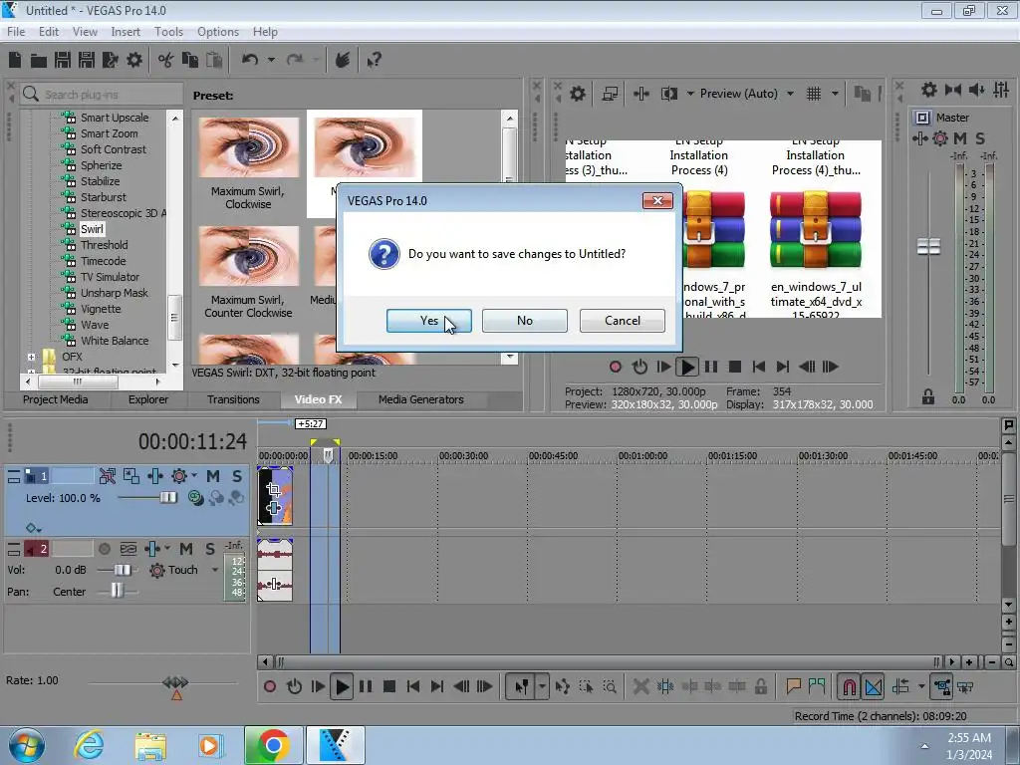Image resolution: width=1020 pixels, height=765 pixels.
Task: Click the Insert Marker icon
Action: 793,686
